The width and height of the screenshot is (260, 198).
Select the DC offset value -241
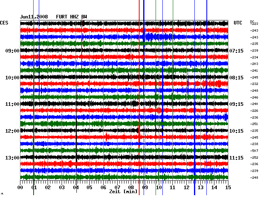tap(254, 71)
